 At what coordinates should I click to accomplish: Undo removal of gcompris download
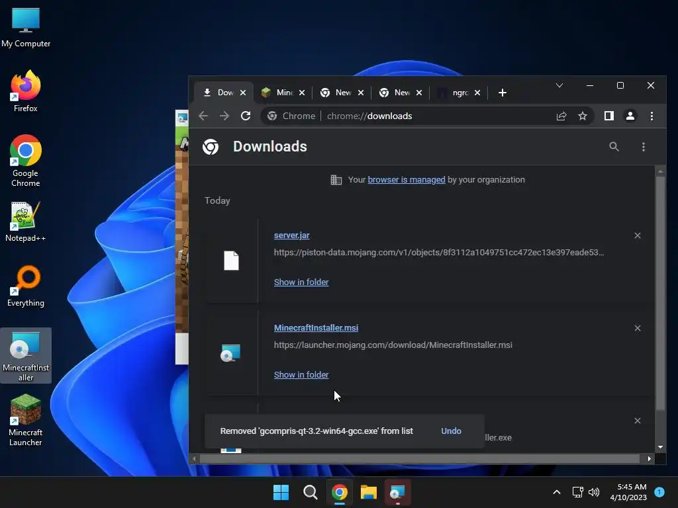[x=451, y=431]
